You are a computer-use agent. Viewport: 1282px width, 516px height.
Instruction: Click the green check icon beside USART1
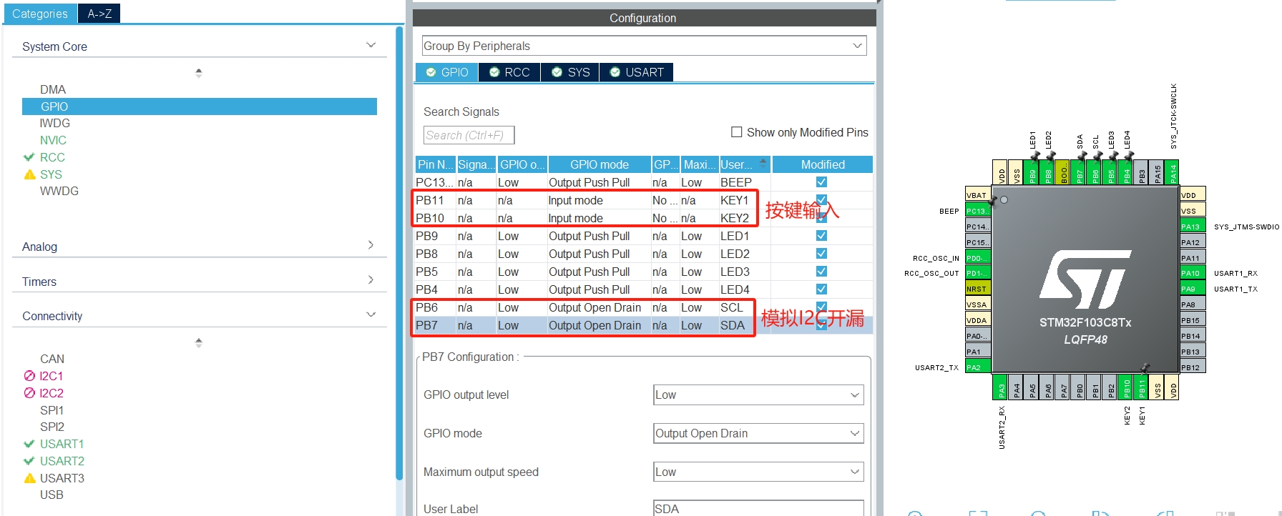(x=29, y=444)
